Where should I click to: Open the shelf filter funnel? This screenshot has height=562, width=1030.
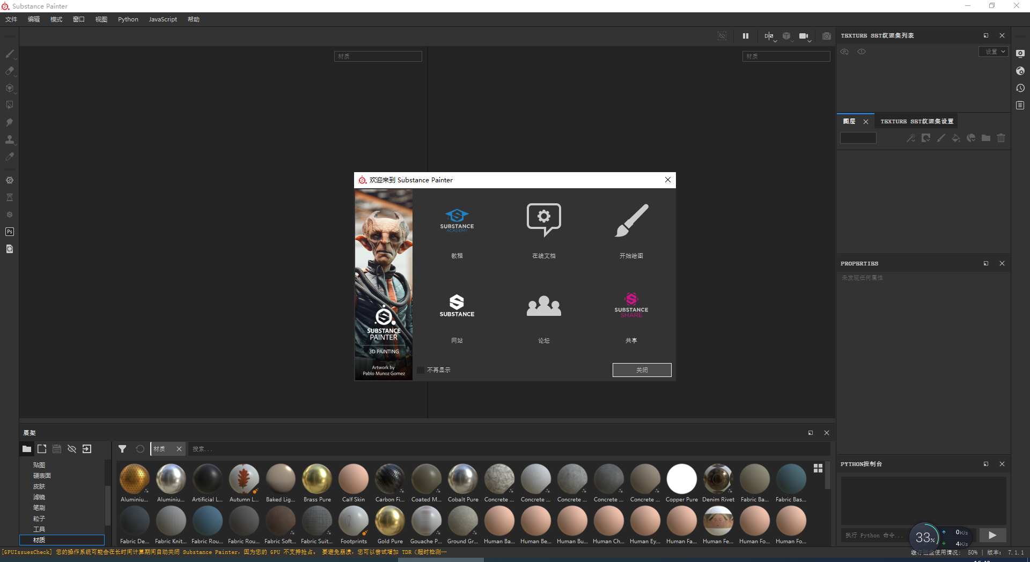(122, 449)
